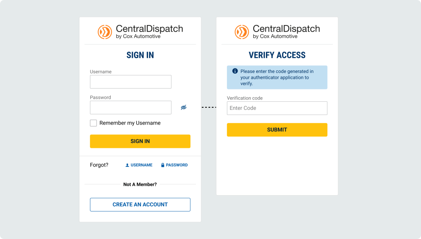Click the "Remember my Username" label text
Viewport: 421px width, 239px height.
pos(130,123)
